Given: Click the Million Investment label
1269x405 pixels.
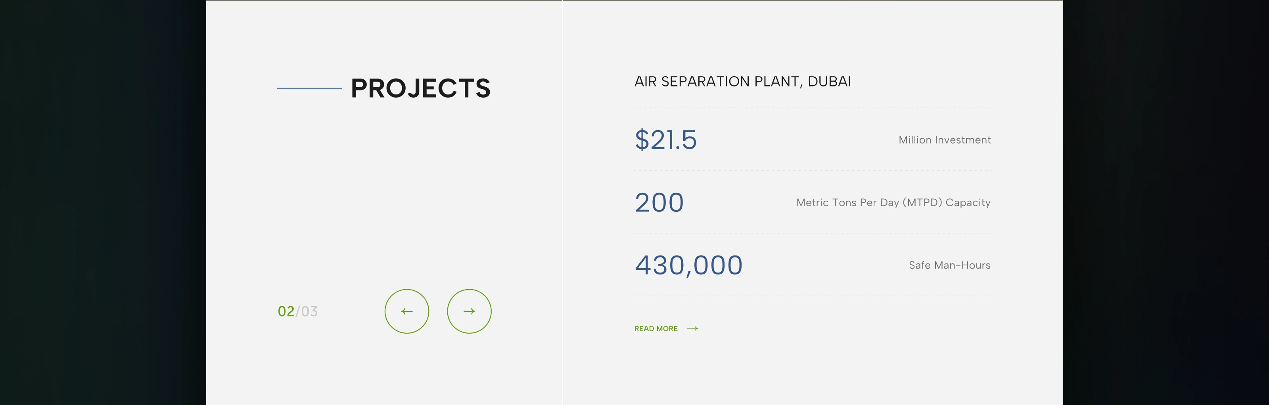Looking at the screenshot, I should pyautogui.click(x=944, y=140).
